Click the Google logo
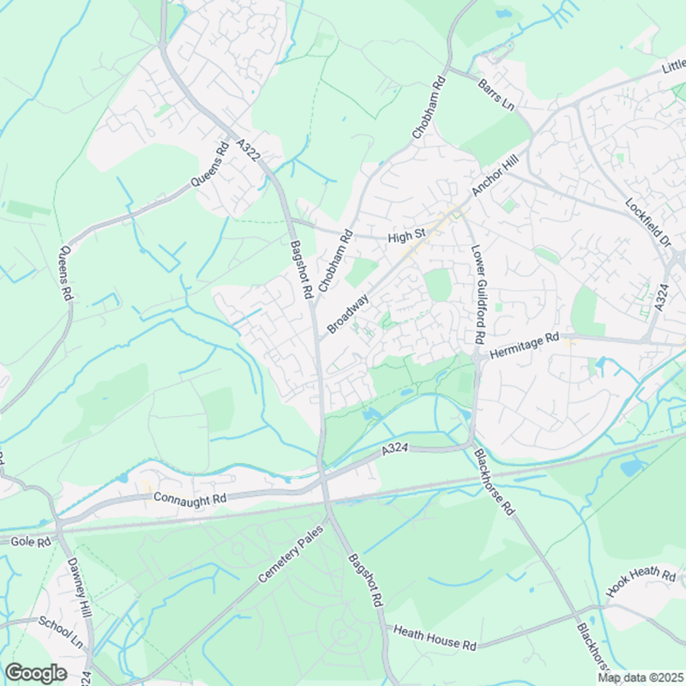The image size is (686, 686). point(36,673)
